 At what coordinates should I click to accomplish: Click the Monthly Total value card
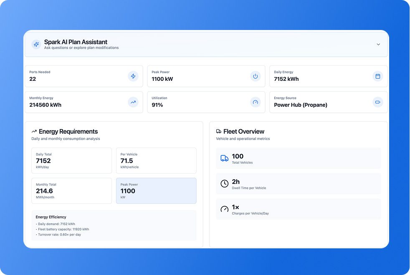[71, 190]
